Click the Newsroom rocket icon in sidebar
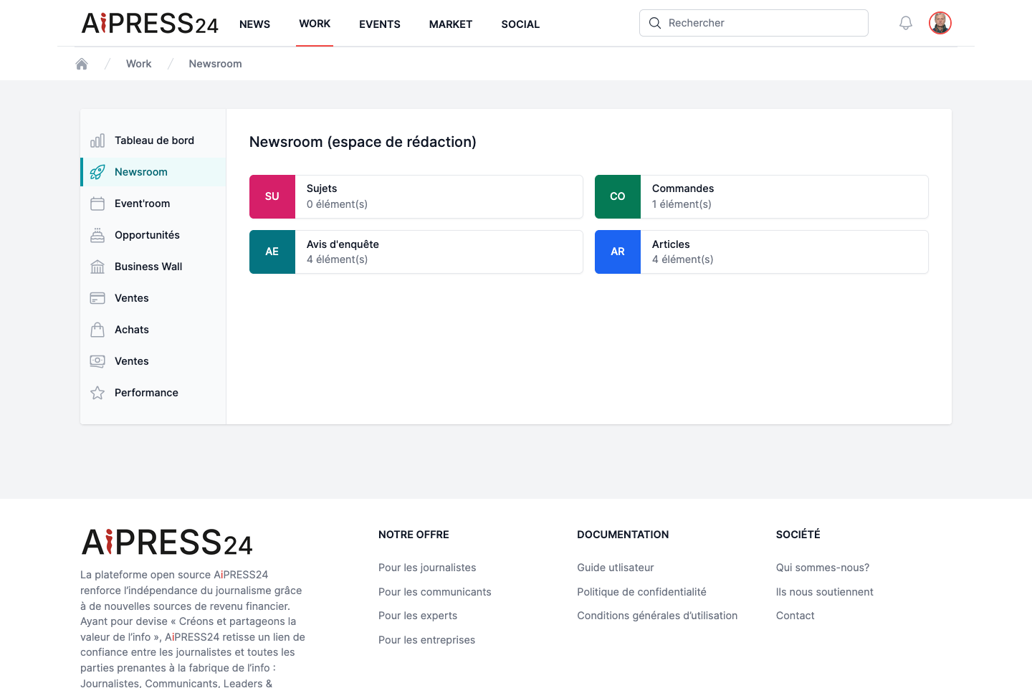Screen dimensions: 1032x688 (97, 172)
